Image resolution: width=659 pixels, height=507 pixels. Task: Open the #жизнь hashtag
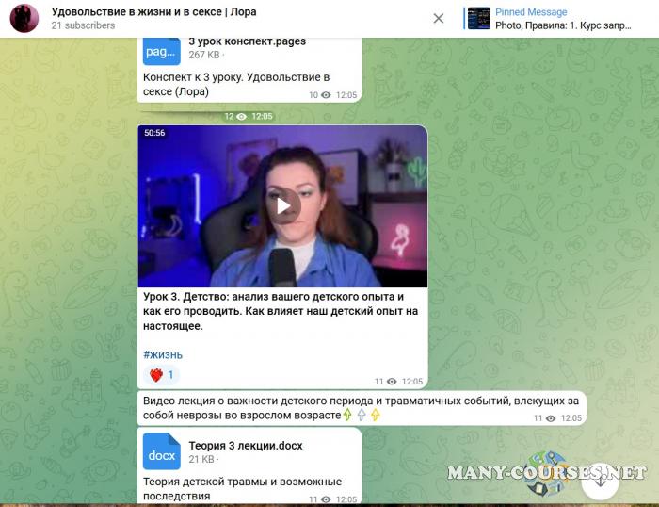point(163,354)
